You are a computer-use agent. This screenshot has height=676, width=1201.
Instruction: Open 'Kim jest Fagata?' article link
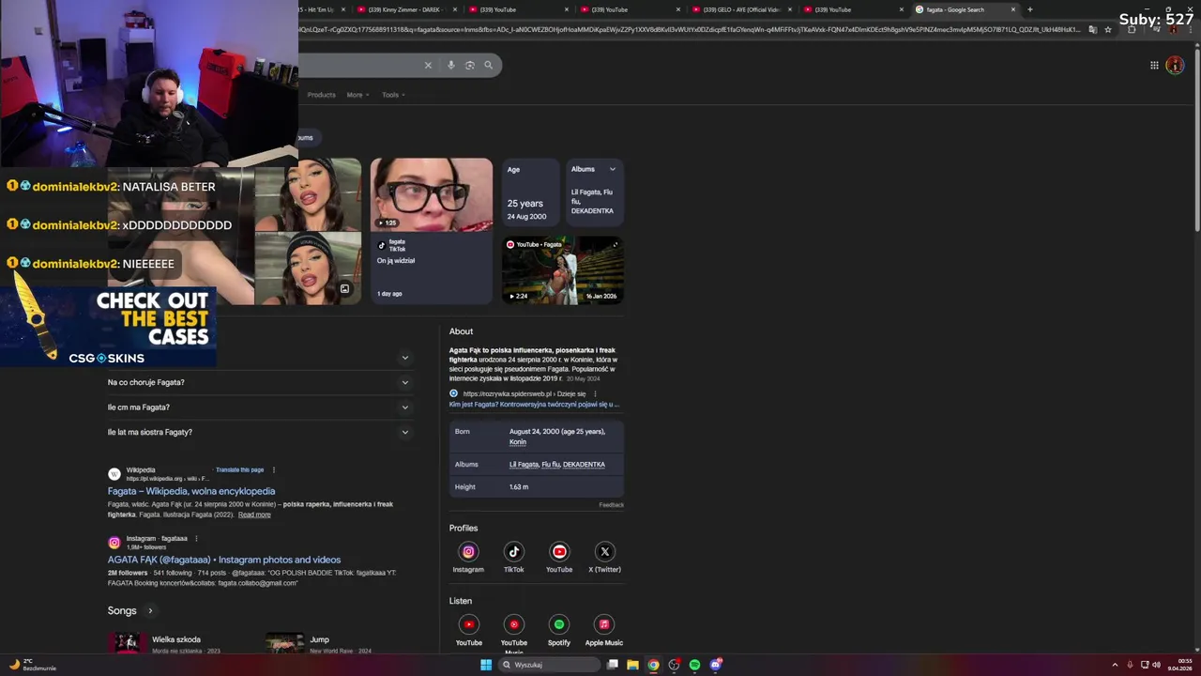click(x=534, y=405)
